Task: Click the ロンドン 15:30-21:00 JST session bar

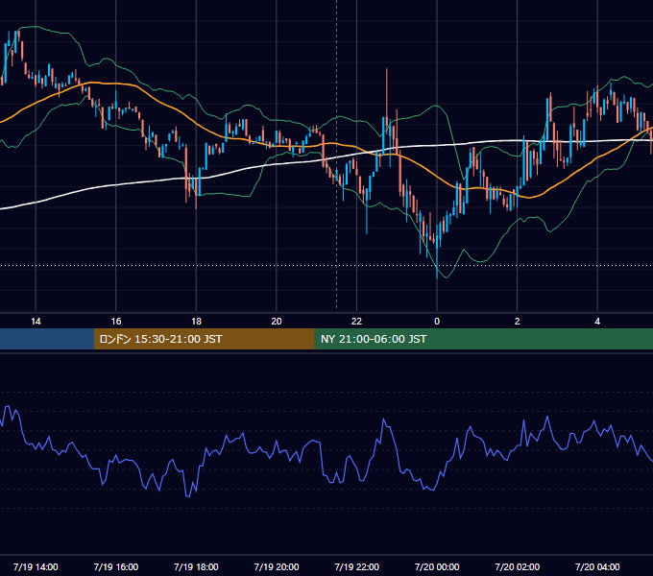Action: [x=204, y=339]
